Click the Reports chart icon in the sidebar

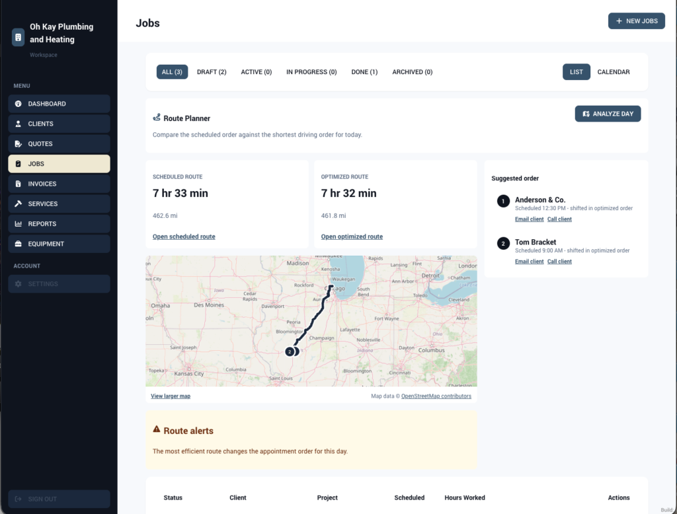click(18, 223)
